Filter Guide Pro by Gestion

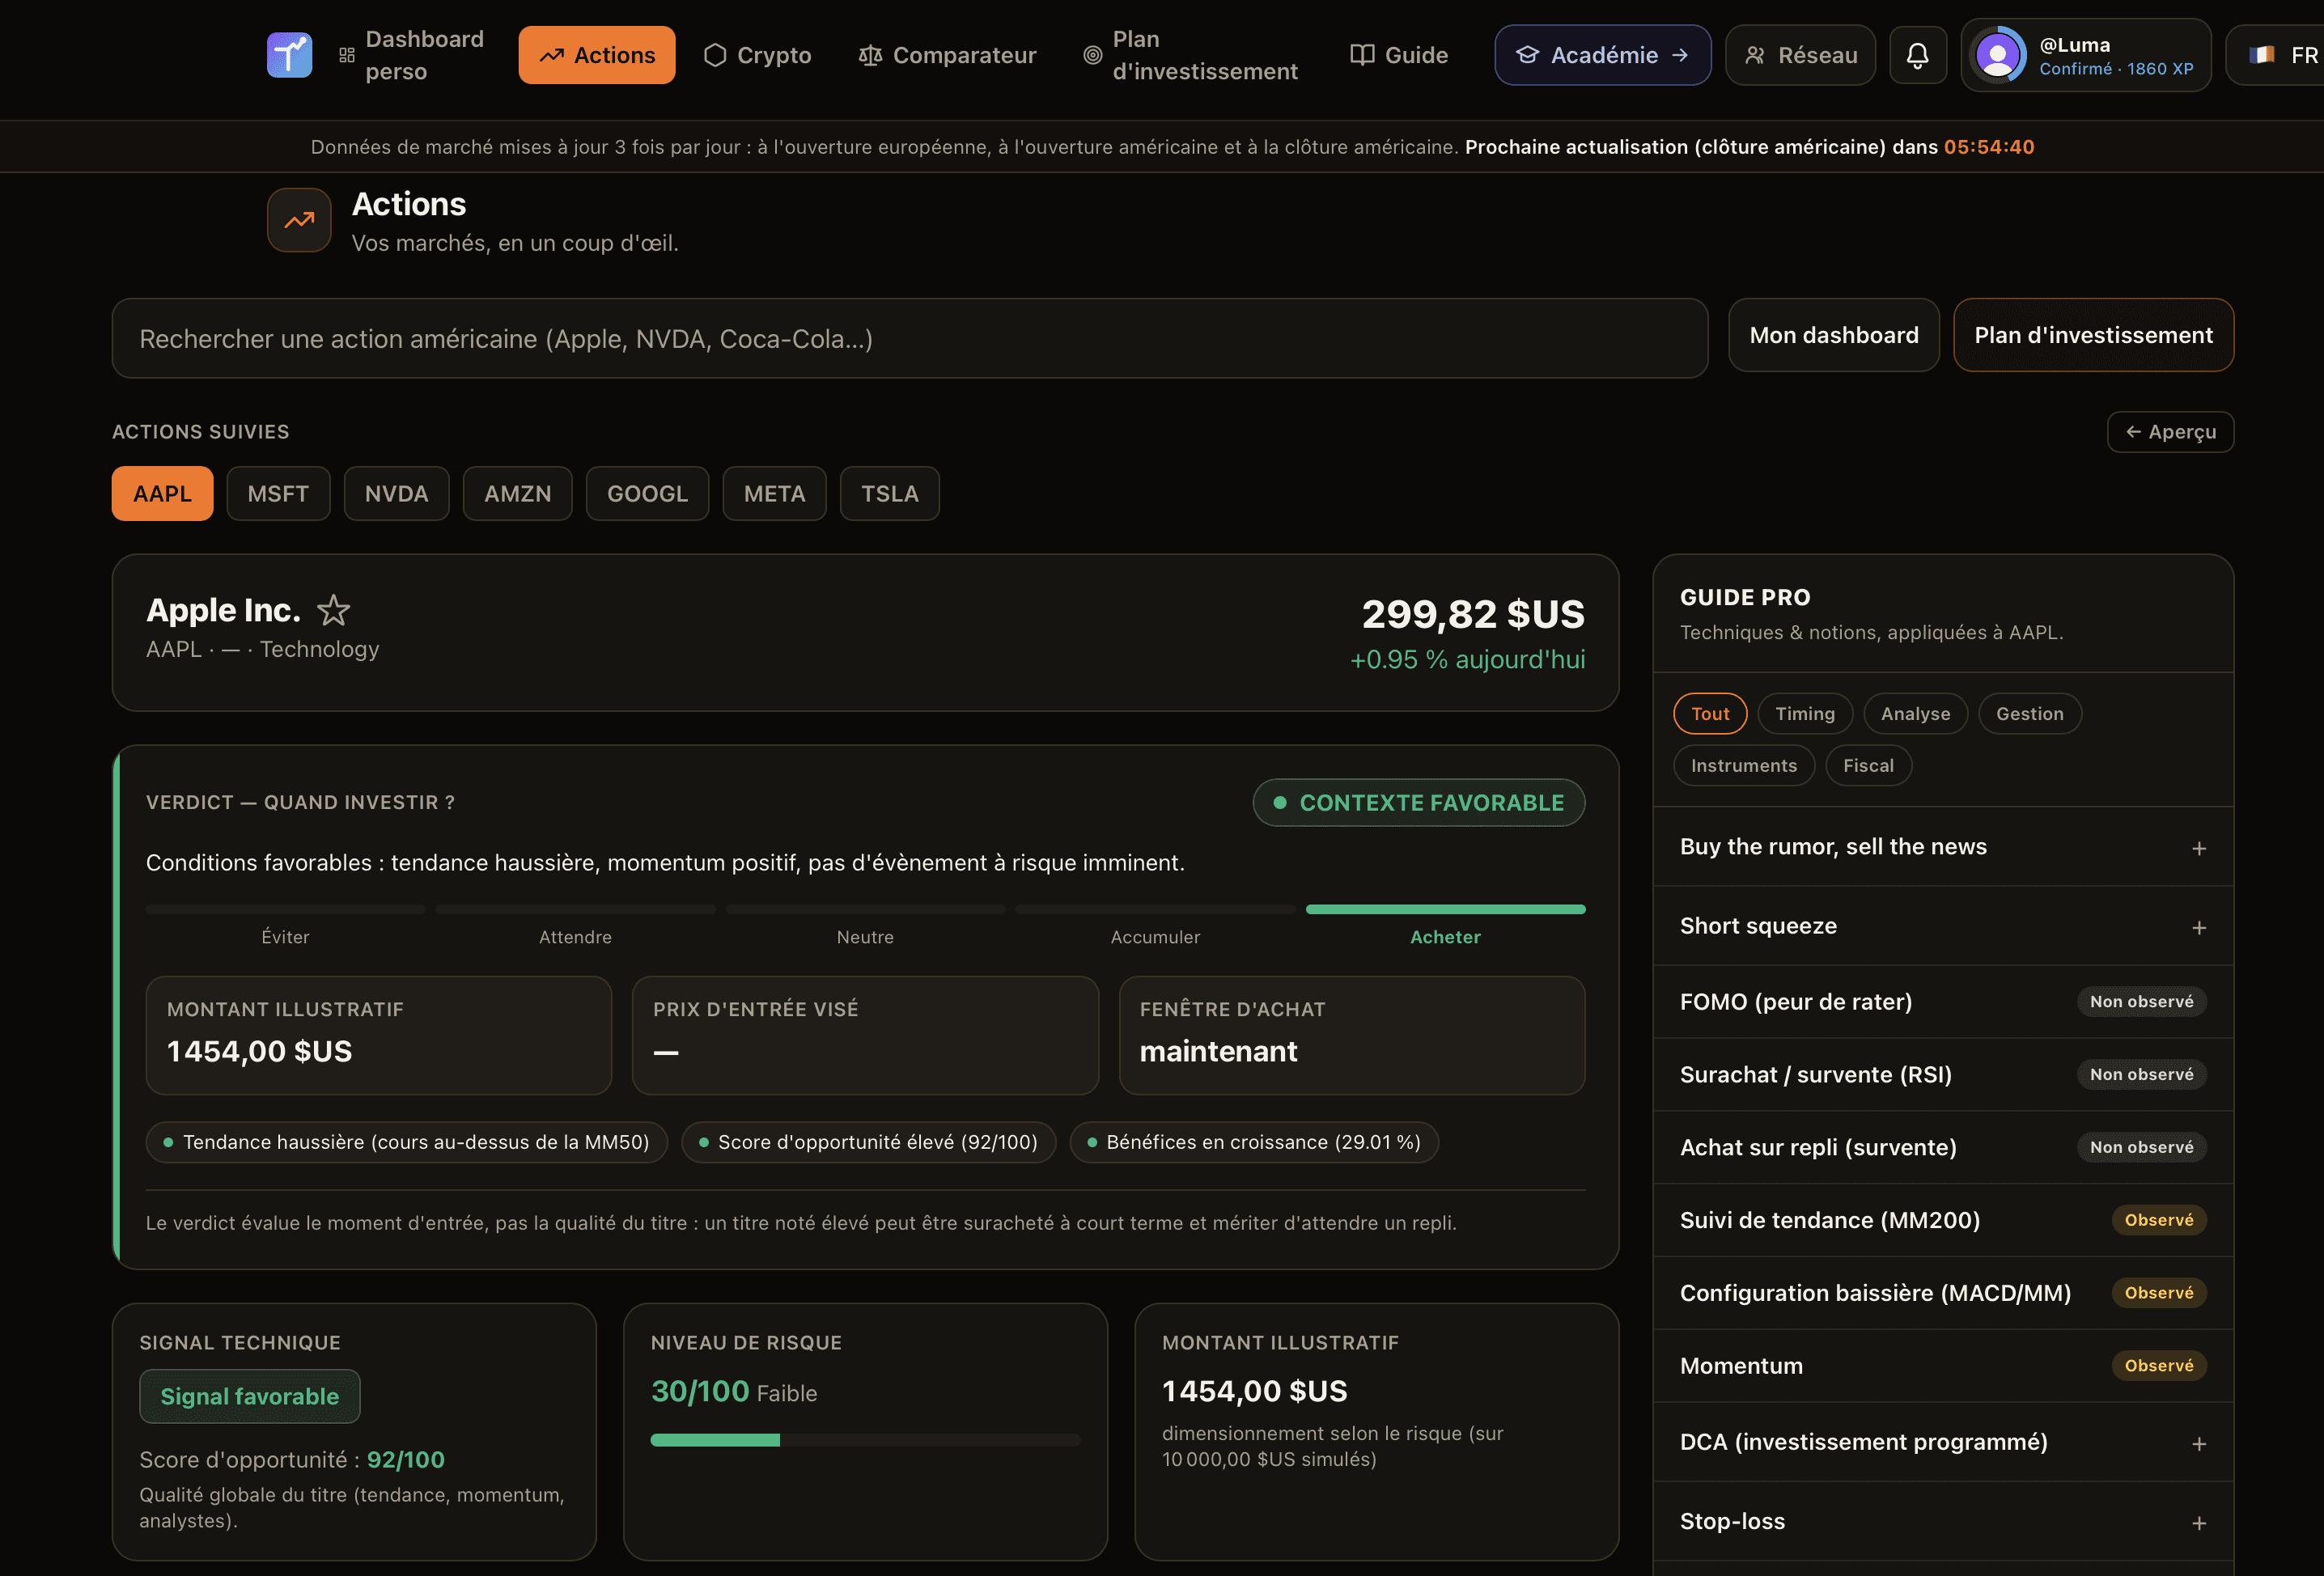tap(2029, 713)
